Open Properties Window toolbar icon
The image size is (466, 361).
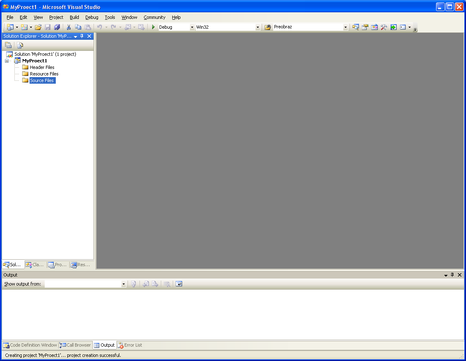(x=365, y=27)
